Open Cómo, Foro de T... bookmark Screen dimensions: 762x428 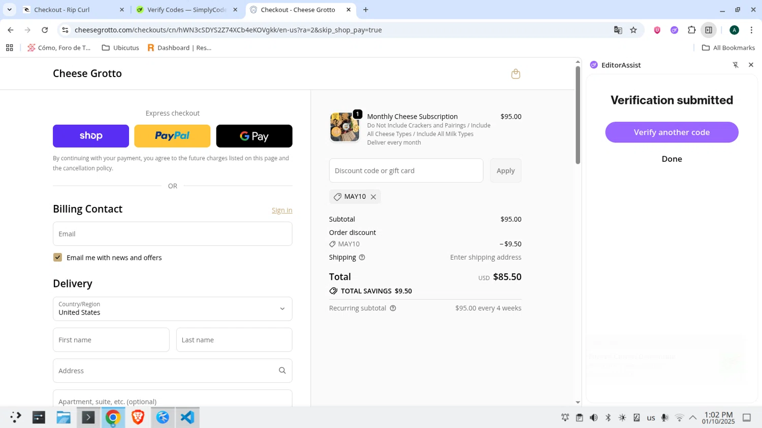(59, 48)
